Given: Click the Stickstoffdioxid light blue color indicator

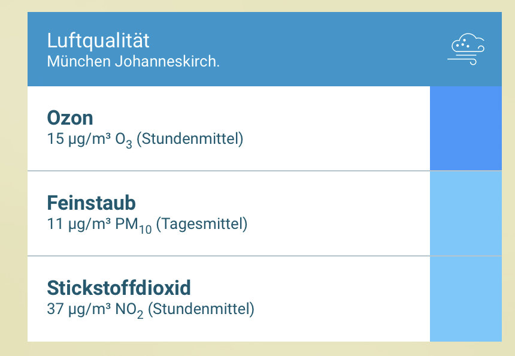Looking at the screenshot, I should pyautogui.click(x=466, y=298).
